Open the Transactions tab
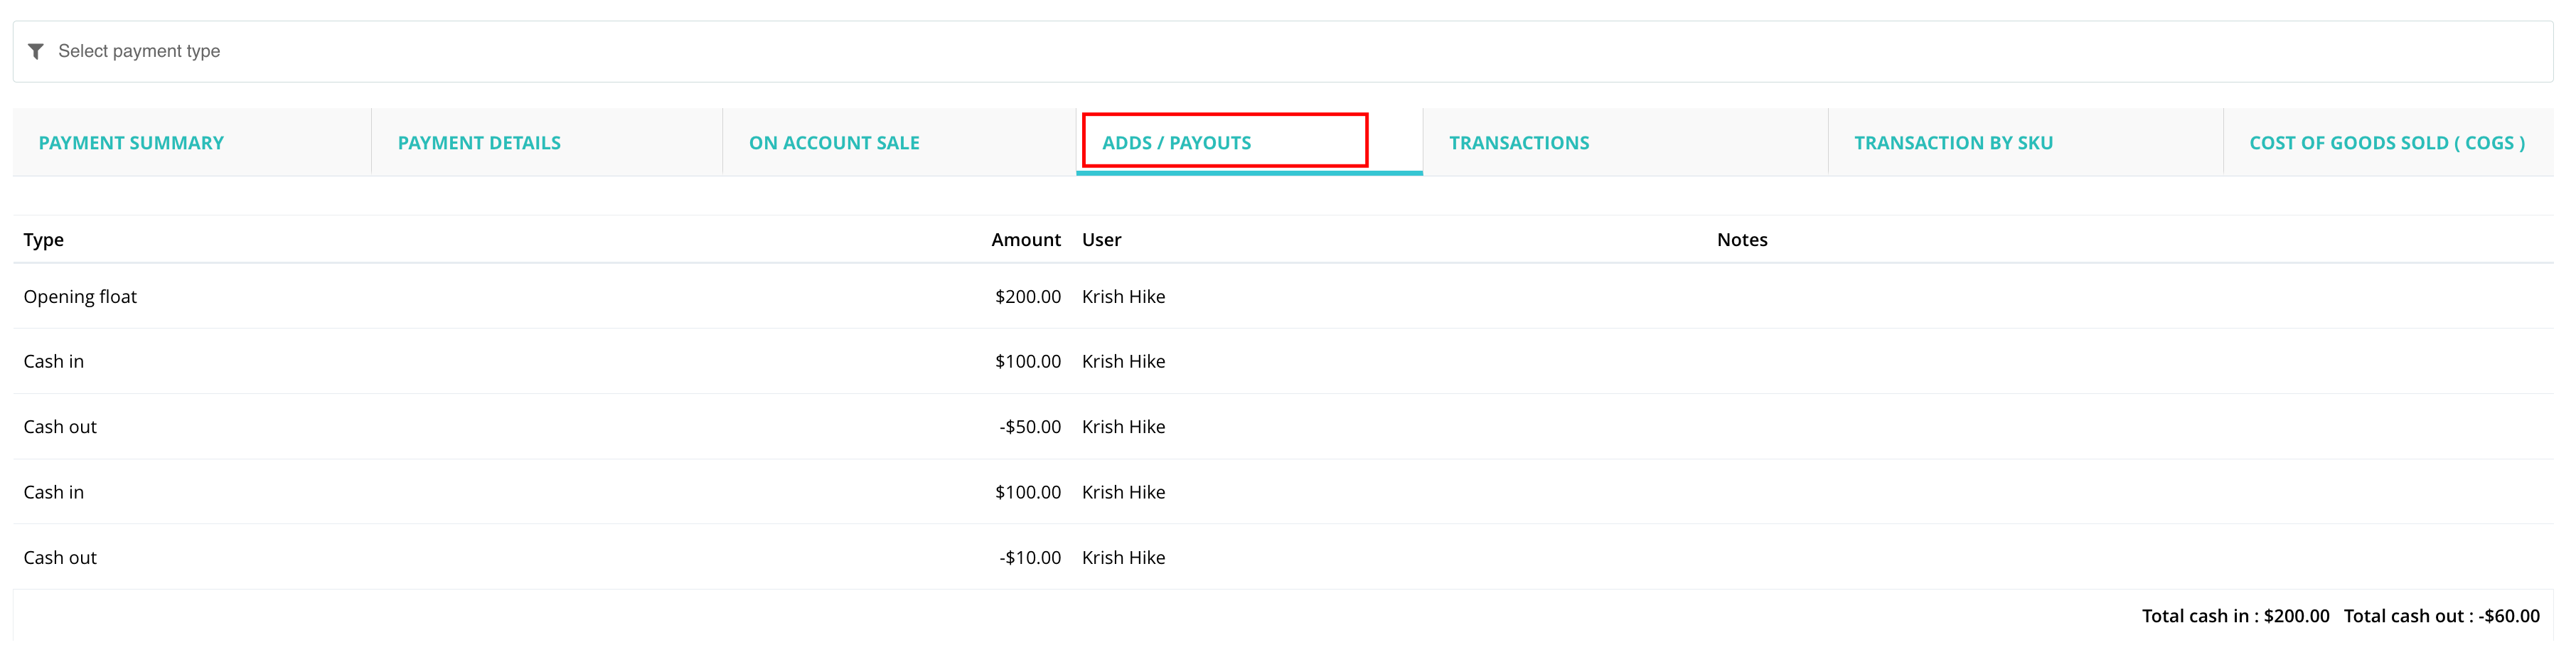The image size is (2576, 650). pos(1519,143)
